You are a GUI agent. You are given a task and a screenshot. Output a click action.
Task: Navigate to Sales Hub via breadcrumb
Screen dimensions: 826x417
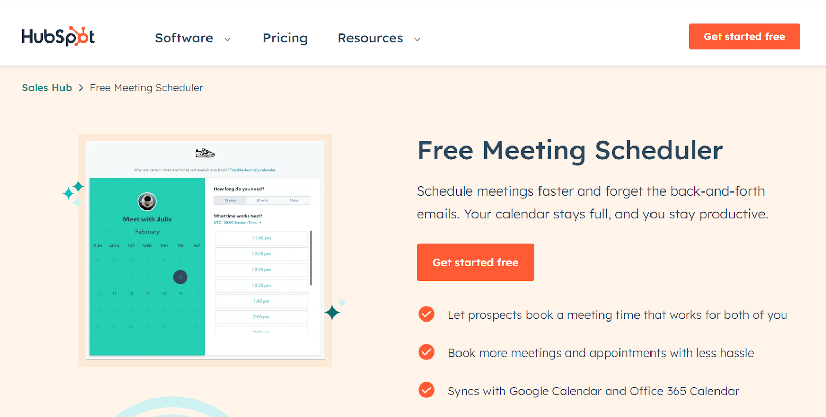click(x=46, y=88)
